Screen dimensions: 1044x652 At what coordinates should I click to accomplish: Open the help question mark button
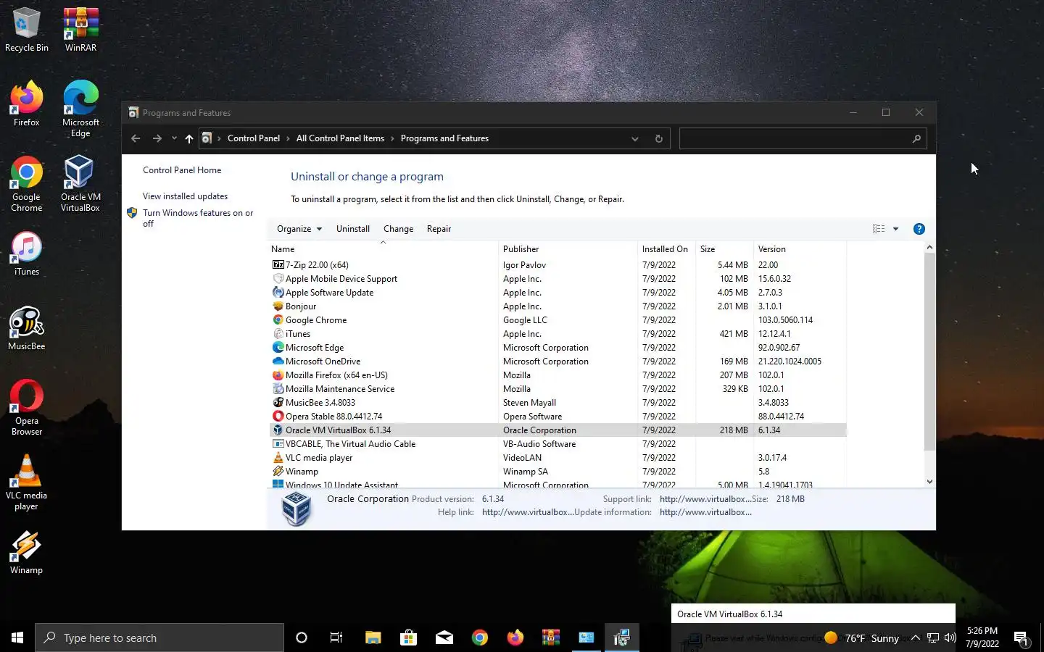[919, 229]
